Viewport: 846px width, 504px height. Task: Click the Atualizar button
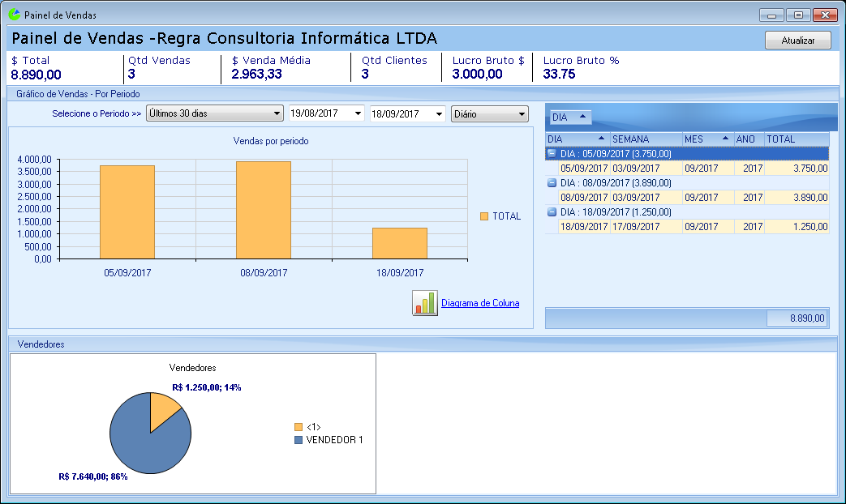click(797, 41)
